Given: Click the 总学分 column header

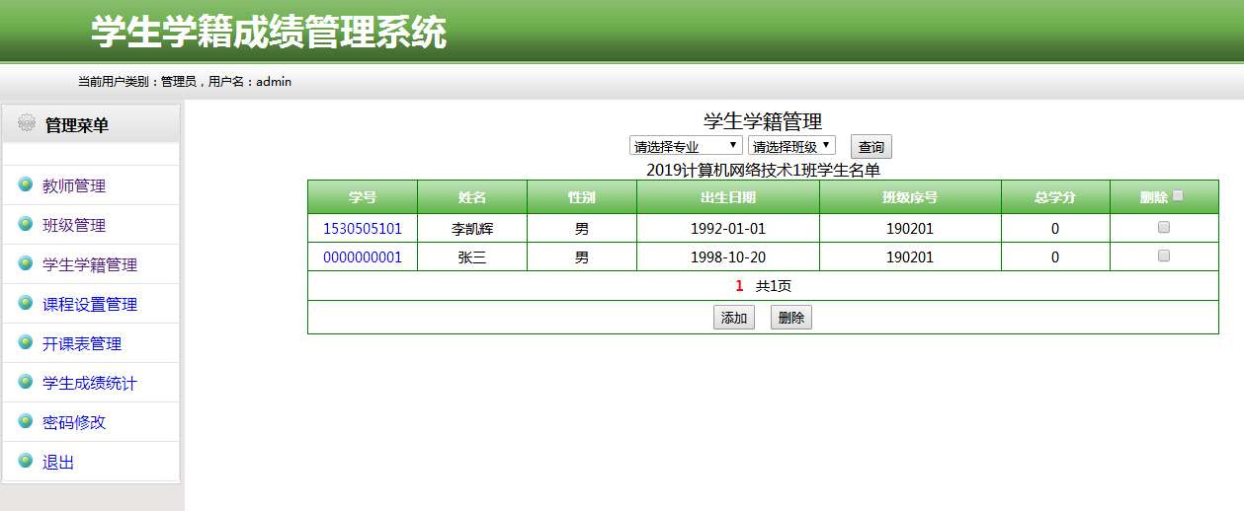Looking at the screenshot, I should [x=1055, y=197].
